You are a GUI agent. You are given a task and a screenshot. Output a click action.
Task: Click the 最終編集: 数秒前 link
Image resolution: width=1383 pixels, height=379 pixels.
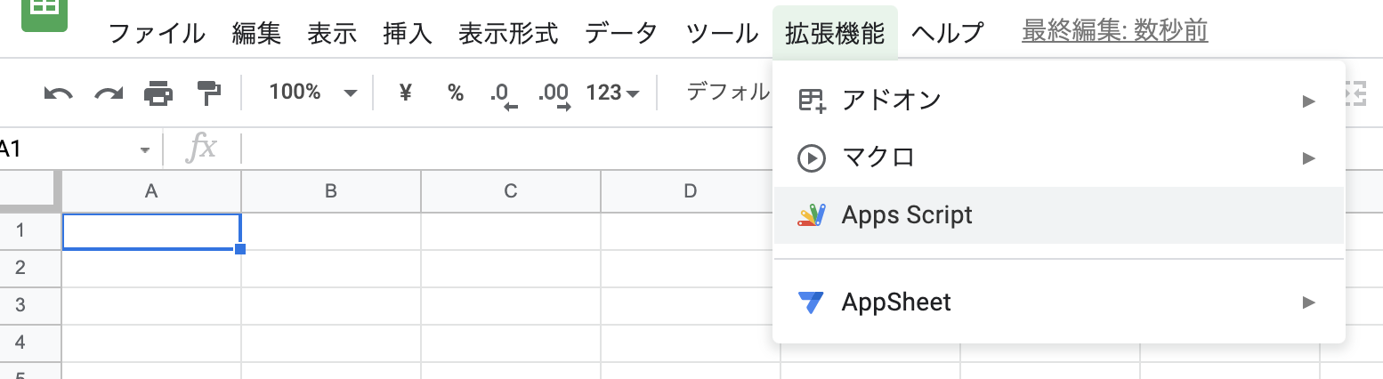click(x=1114, y=32)
